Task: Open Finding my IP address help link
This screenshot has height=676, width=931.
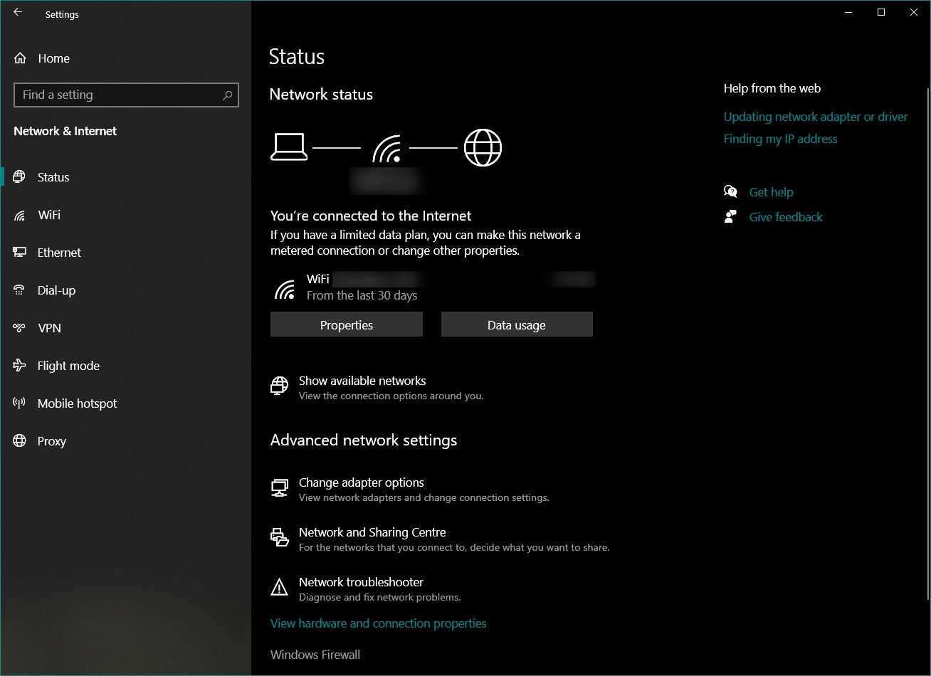Action: point(781,139)
